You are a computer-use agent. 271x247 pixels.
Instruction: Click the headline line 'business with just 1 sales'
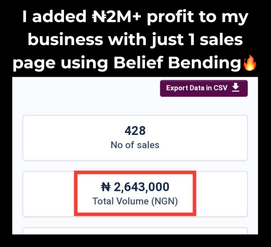135,40
